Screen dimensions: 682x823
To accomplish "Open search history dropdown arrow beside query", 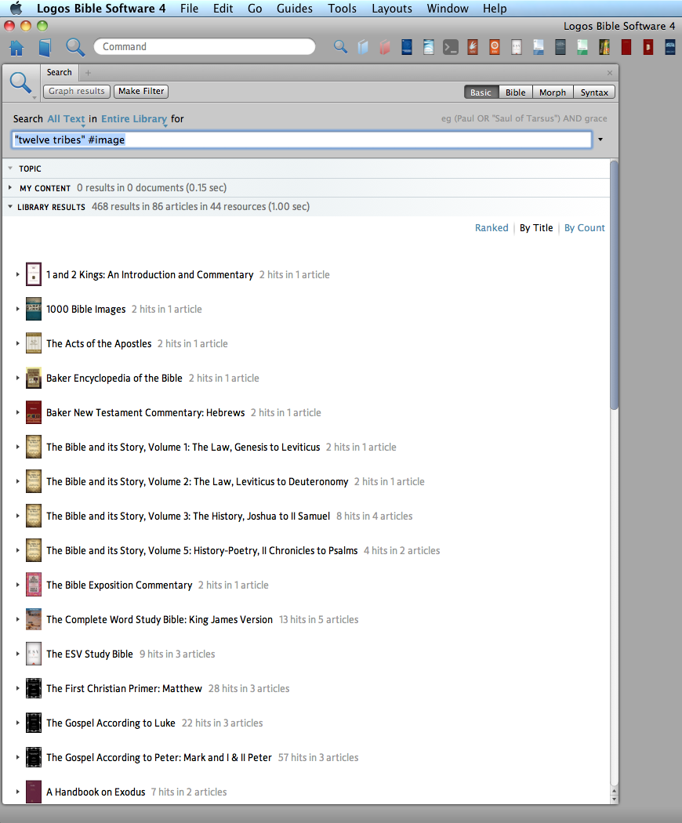I will pos(600,140).
